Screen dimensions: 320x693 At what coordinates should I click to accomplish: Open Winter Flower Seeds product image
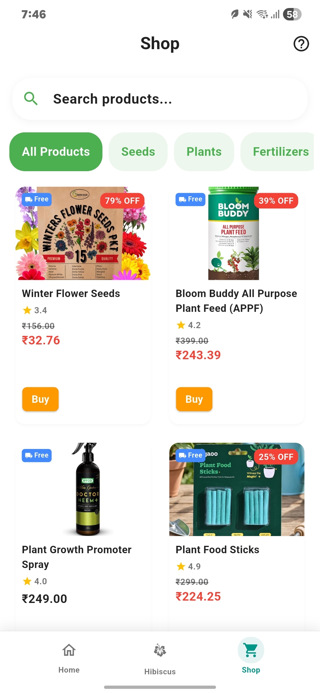click(x=83, y=233)
